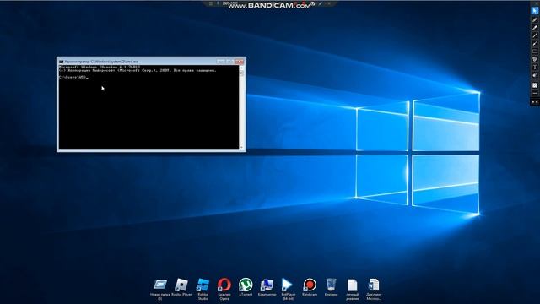Click the pencil icon in Bandicam top bar

click(x=321, y=3)
